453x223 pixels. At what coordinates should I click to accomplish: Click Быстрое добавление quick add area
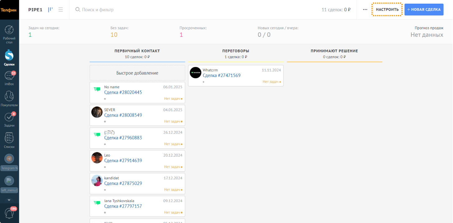137,73
